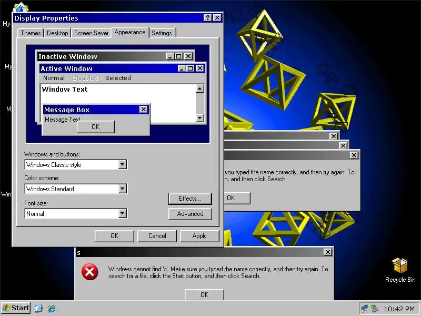The width and height of the screenshot is (421, 316).
Task: Click preview scrollbar up arrow
Action: pyautogui.click(x=200, y=88)
